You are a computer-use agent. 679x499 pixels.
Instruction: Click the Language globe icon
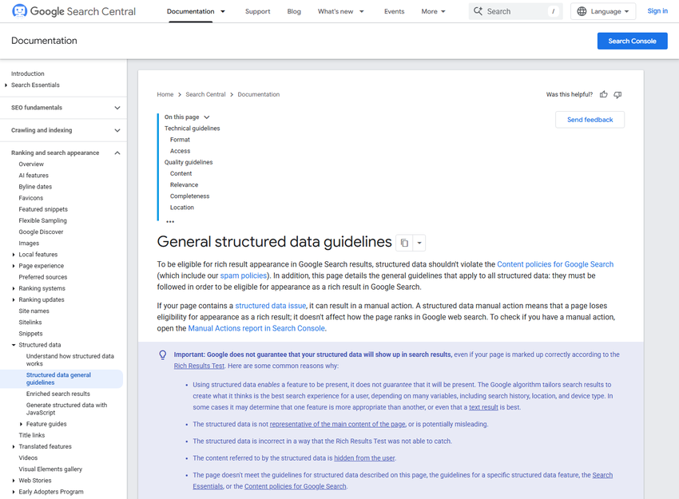point(582,11)
